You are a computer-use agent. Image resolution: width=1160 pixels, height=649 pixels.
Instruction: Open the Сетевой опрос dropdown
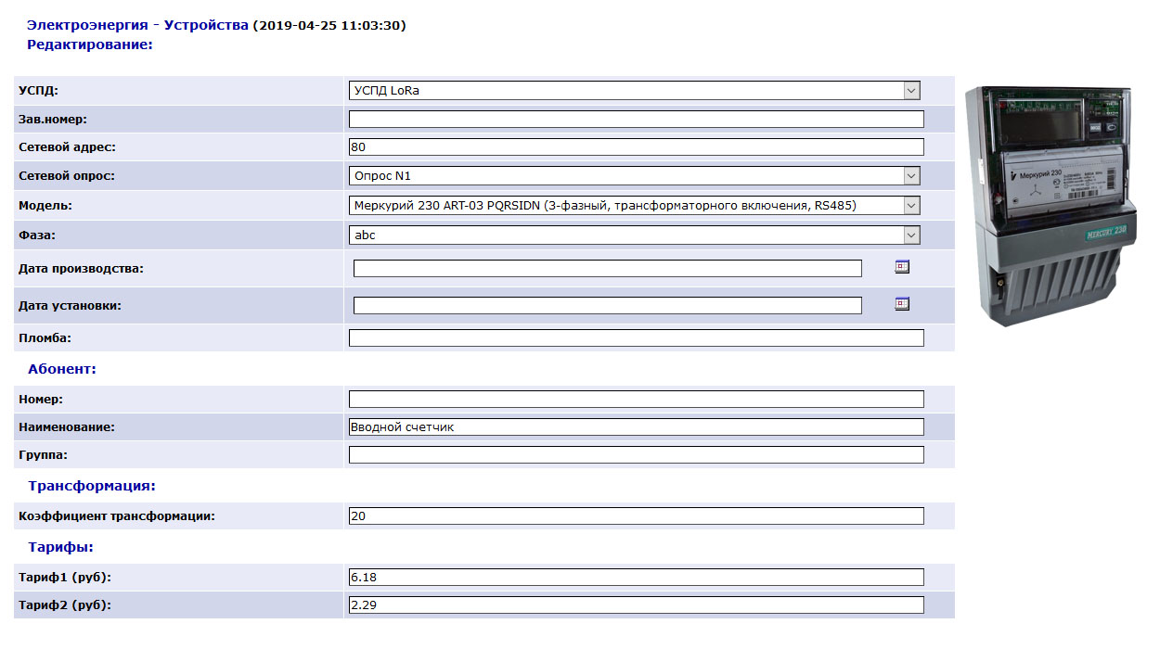pos(911,176)
